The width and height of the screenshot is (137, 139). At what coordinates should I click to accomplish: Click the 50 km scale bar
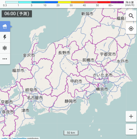[x=71, y=133]
